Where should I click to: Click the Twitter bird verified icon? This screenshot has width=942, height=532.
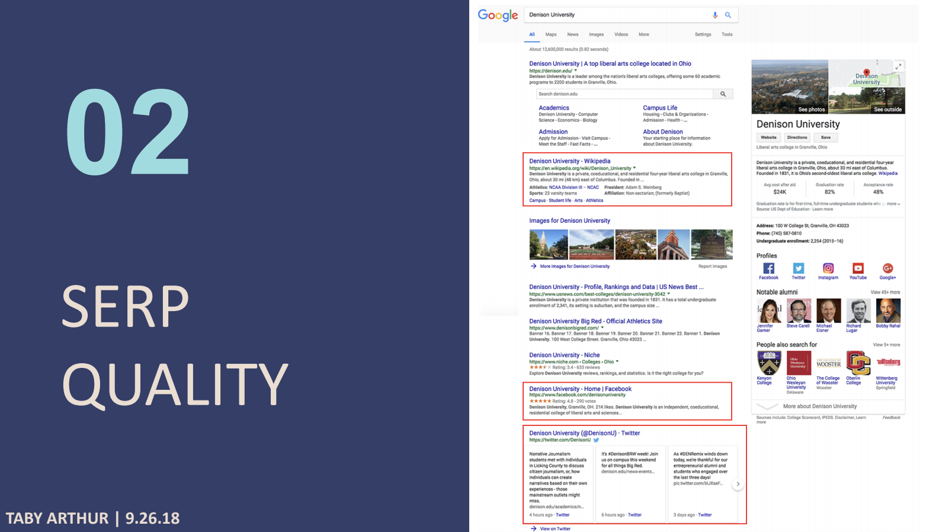coord(596,440)
